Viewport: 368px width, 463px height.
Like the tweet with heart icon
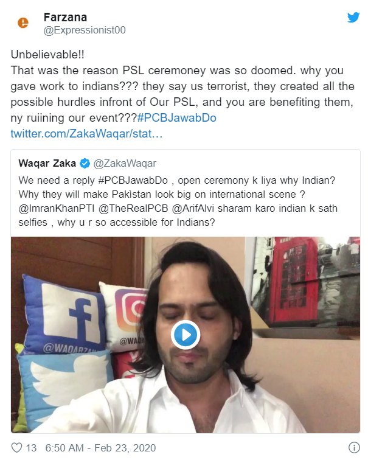pyautogui.click(x=16, y=448)
